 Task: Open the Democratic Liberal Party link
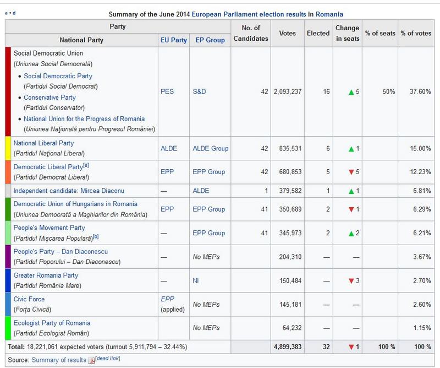click(48, 167)
